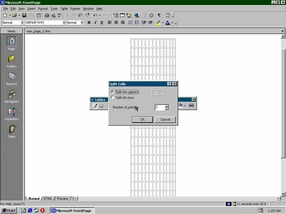Viewport: 286px width, 214px height.
Task: Toggle Align Left
Action: click(109, 23)
